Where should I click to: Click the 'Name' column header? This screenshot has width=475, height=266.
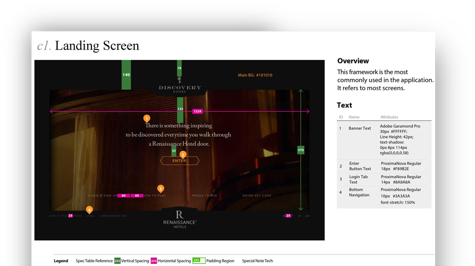[x=354, y=117]
